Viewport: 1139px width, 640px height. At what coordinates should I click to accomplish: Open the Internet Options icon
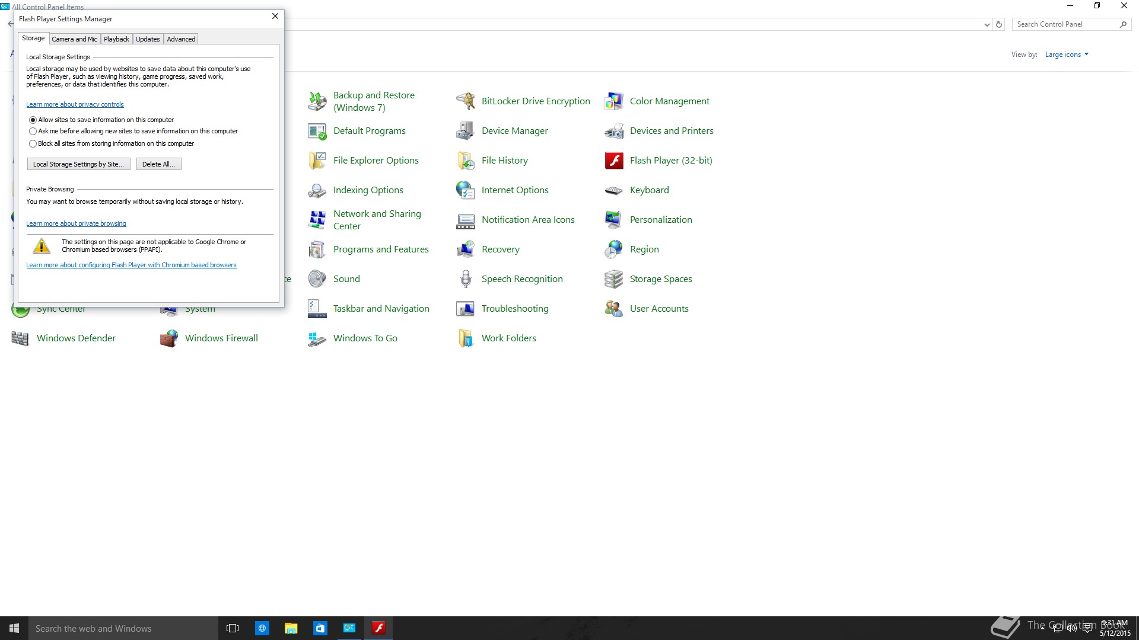point(465,190)
